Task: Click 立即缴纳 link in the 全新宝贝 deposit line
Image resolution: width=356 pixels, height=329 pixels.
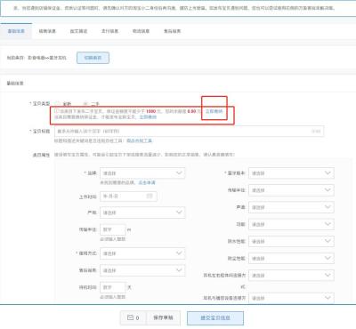Action: 148,117
